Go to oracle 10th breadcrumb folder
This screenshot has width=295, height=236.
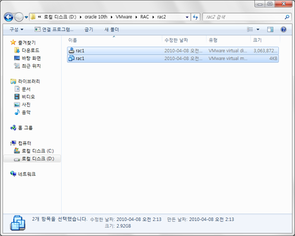coord(96,17)
